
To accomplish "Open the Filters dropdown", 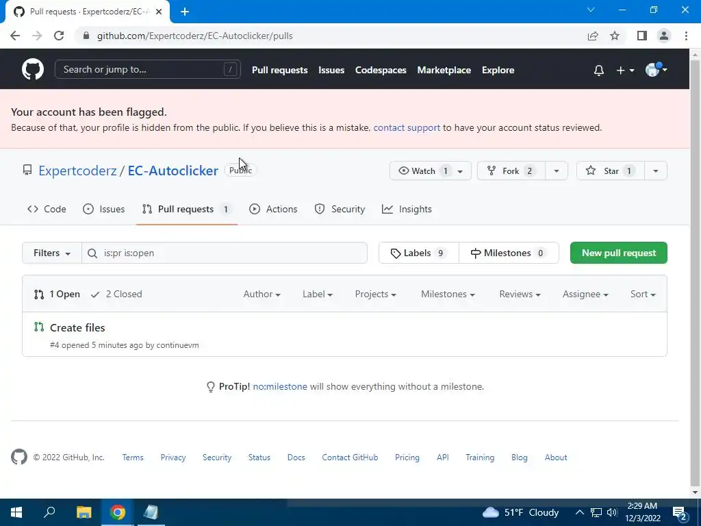I will tap(52, 253).
